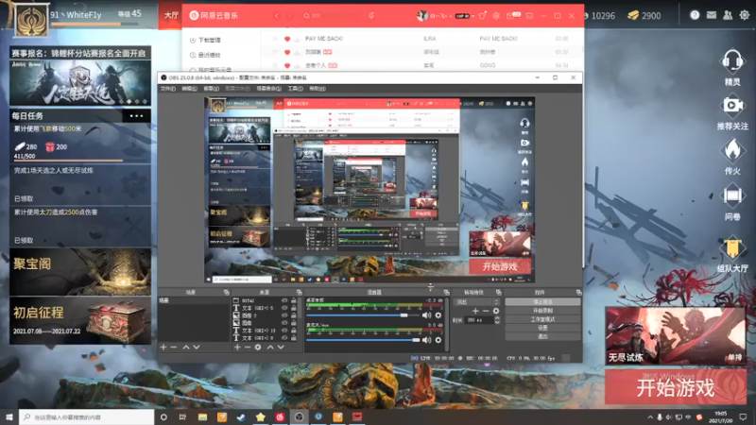Add a new scene in OBS scenes panel

pos(163,347)
